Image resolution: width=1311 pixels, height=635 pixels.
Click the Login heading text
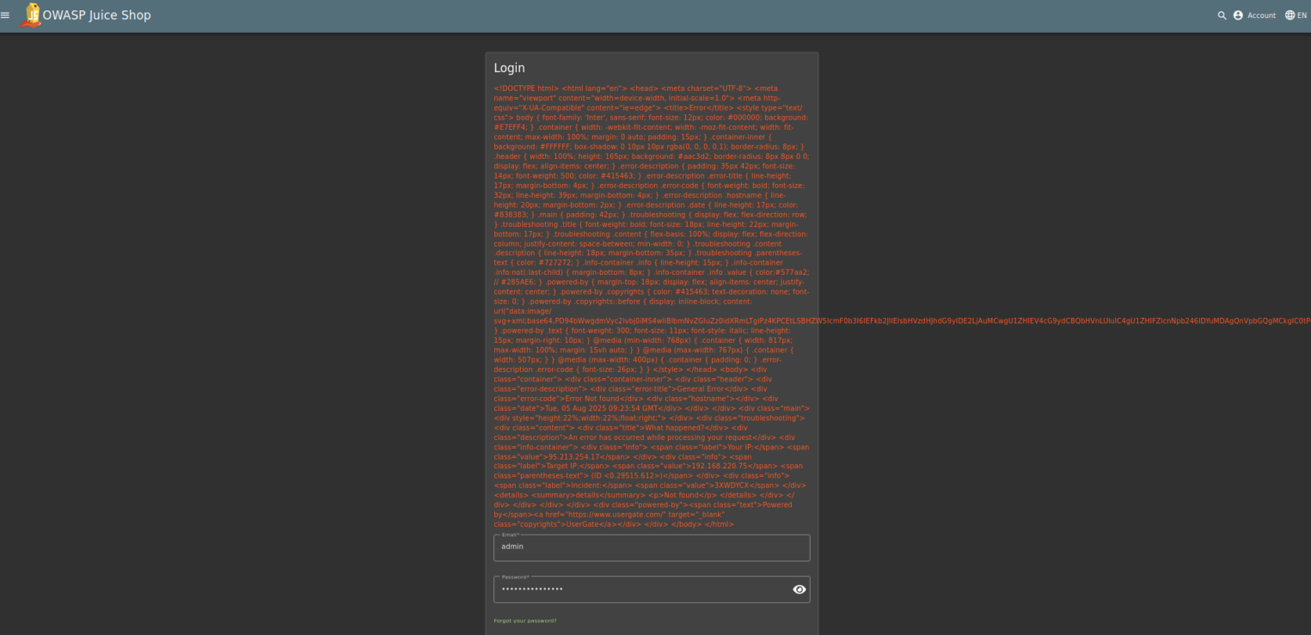509,68
